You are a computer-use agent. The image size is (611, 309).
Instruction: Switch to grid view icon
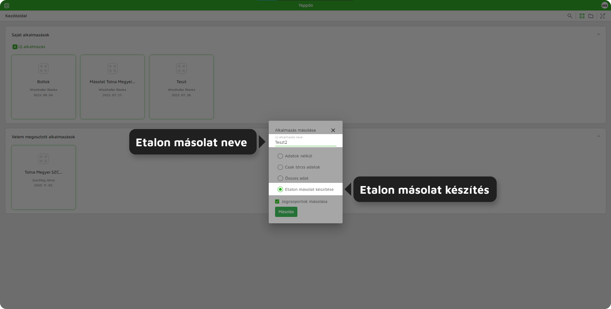[x=582, y=16]
